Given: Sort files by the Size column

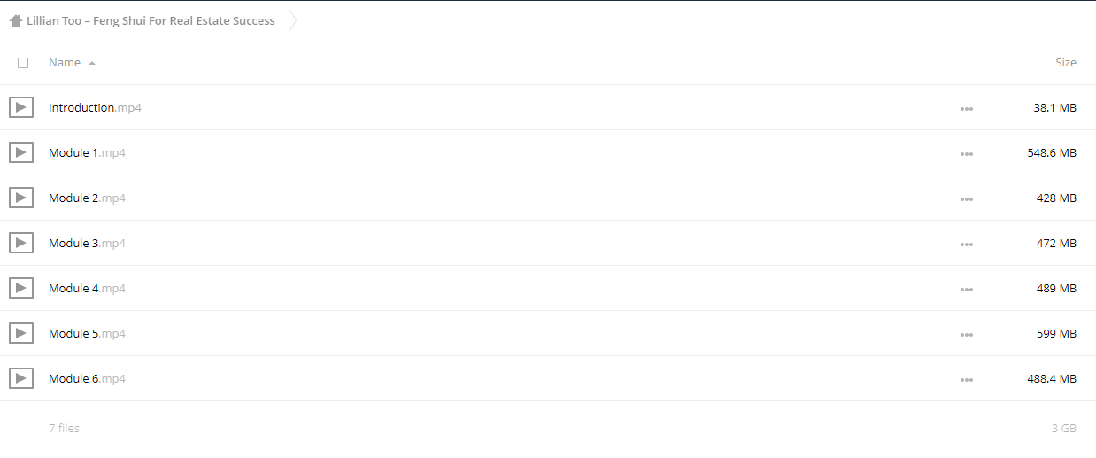Looking at the screenshot, I should coord(1066,63).
